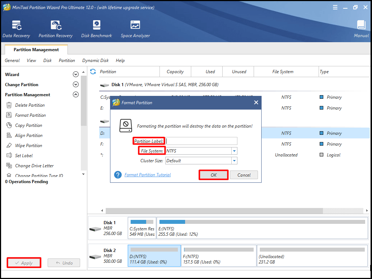Click the hamburger menu icon in title bar
This screenshot has height=279, width=372.
point(335,7)
